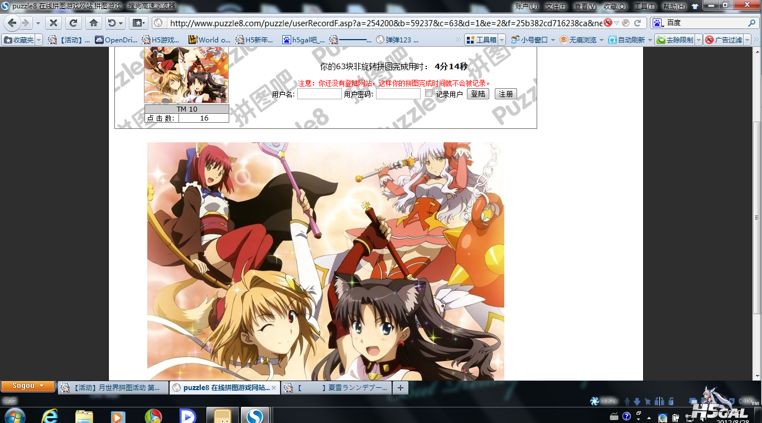Close the puzzle8 tab
The image size is (762, 423).
pyautogui.click(x=274, y=388)
